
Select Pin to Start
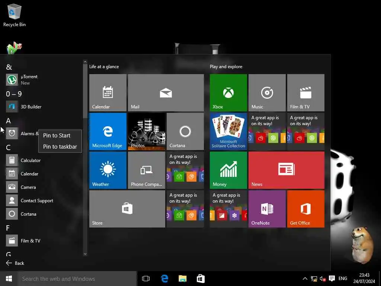click(x=60, y=136)
